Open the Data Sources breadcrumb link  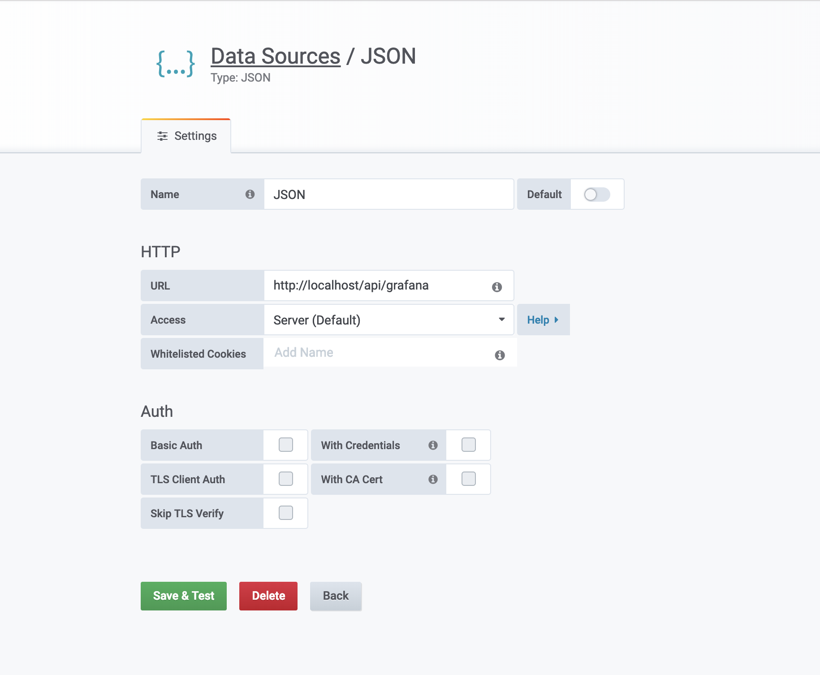pyautogui.click(x=276, y=56)
